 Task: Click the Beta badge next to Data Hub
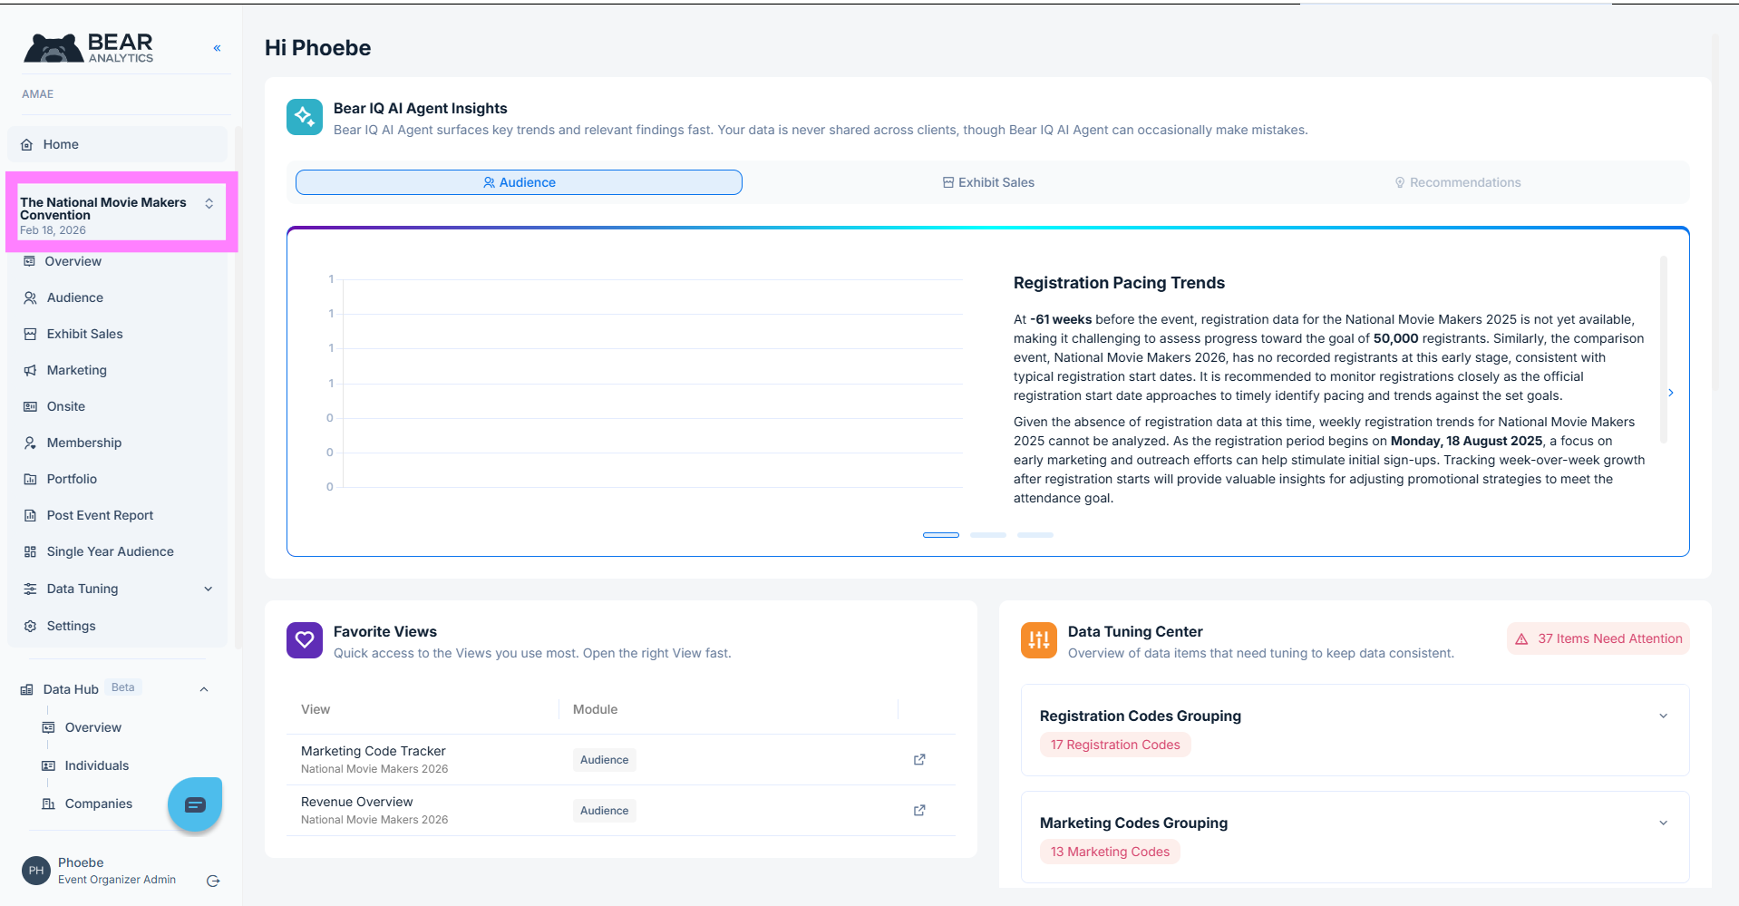pyautogui.click(x=123, y=687)
